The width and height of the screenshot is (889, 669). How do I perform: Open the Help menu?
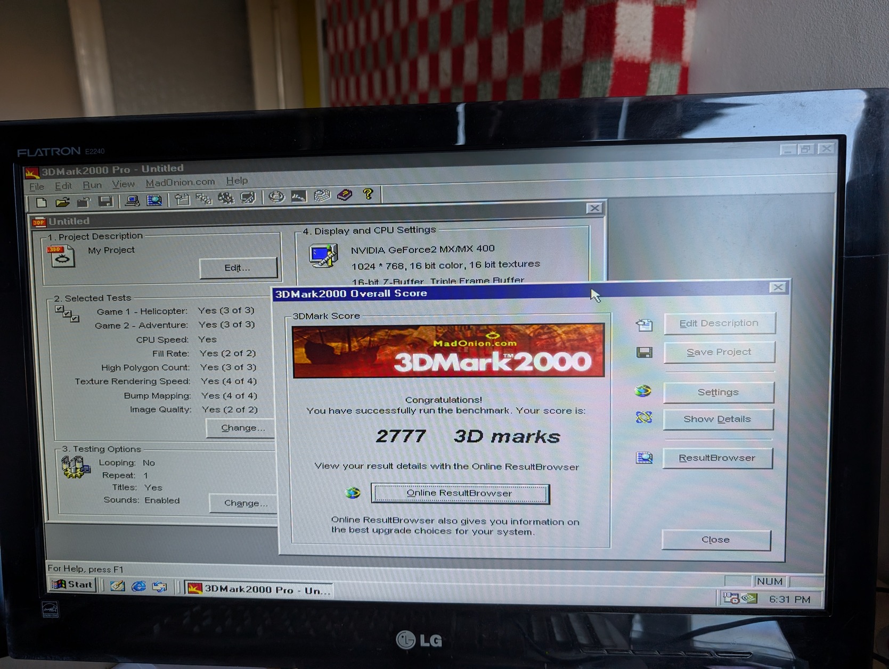tap(237, 180)
